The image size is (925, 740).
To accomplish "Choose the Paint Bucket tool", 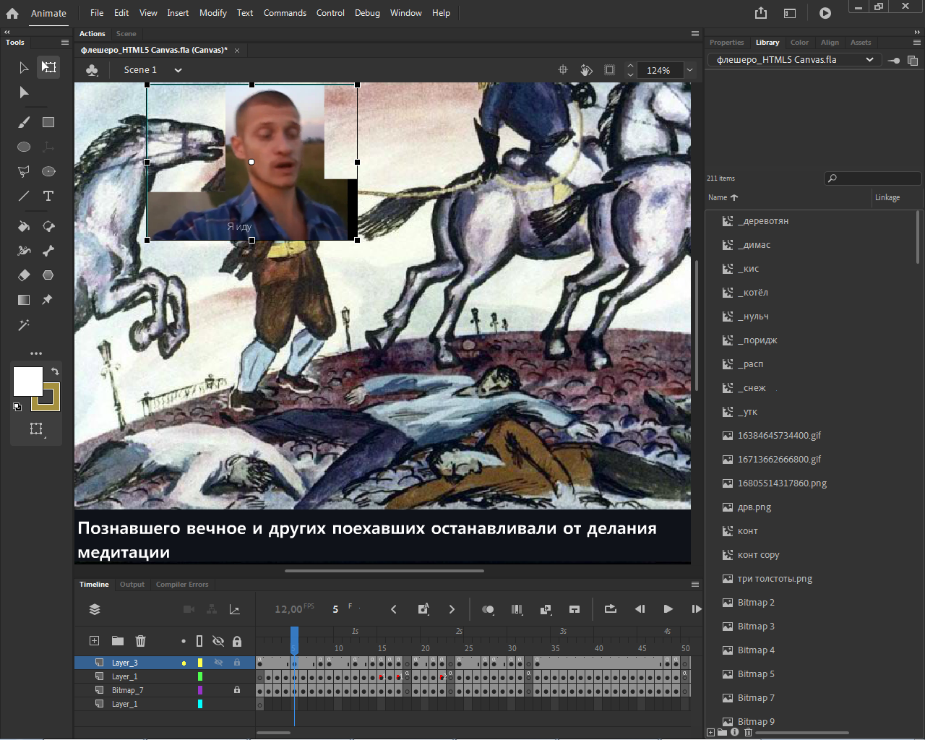I will (24, 226).
